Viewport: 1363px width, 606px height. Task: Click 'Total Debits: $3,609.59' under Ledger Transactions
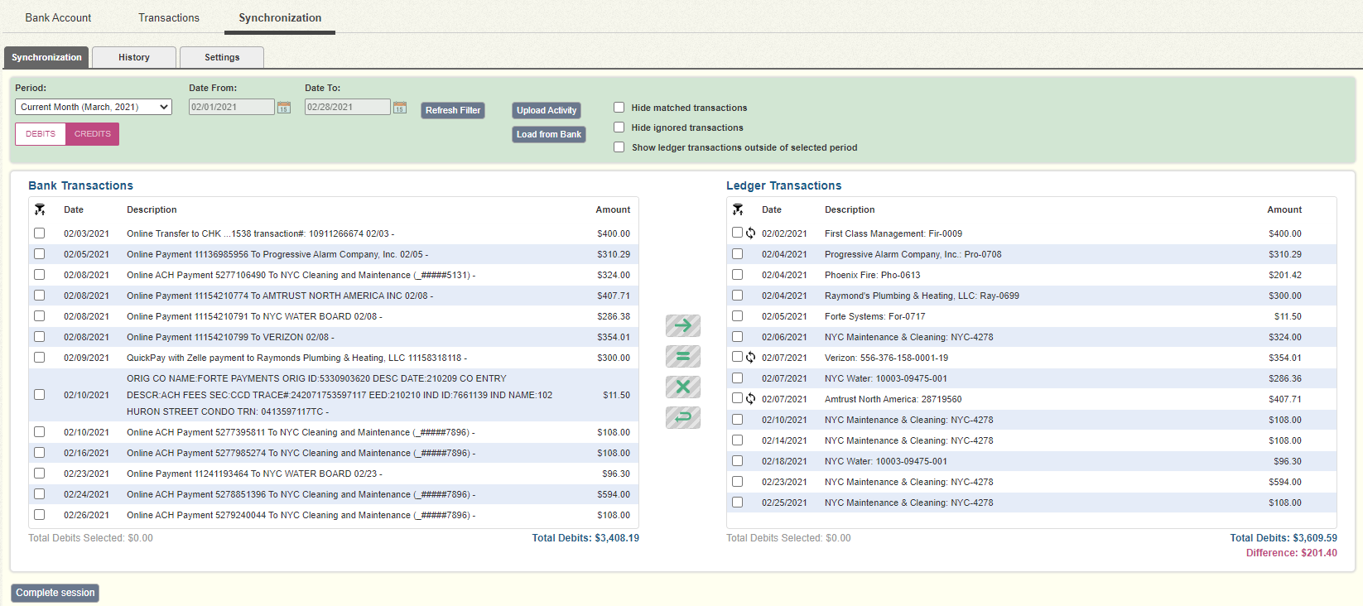[x=1284, y=538]
